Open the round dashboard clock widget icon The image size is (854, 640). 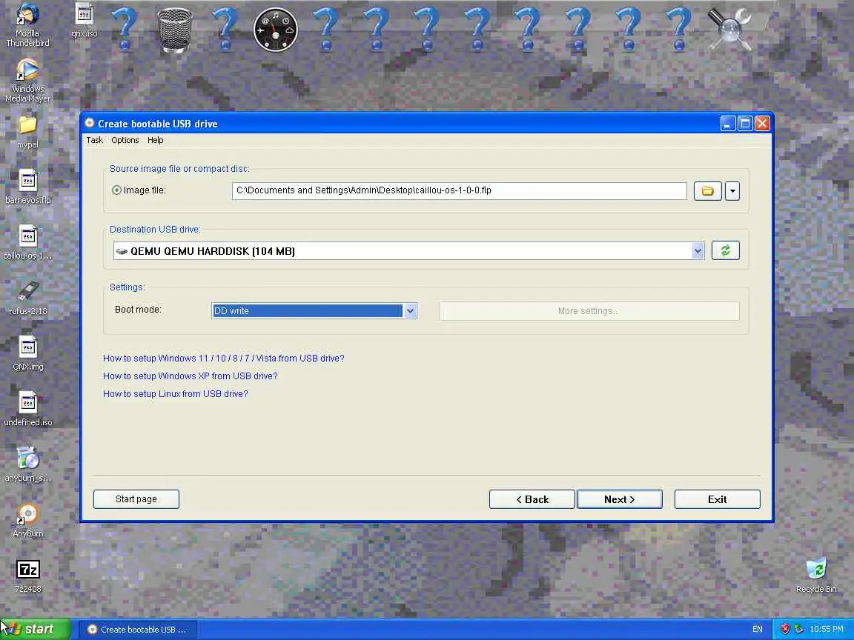tap(276, 30)
